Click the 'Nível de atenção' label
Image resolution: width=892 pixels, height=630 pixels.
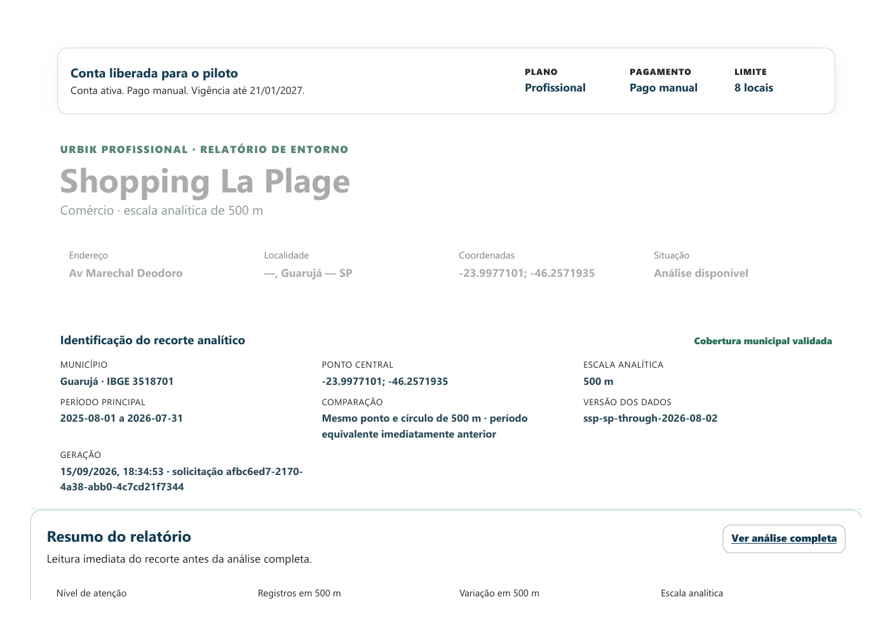click(91, 593)
